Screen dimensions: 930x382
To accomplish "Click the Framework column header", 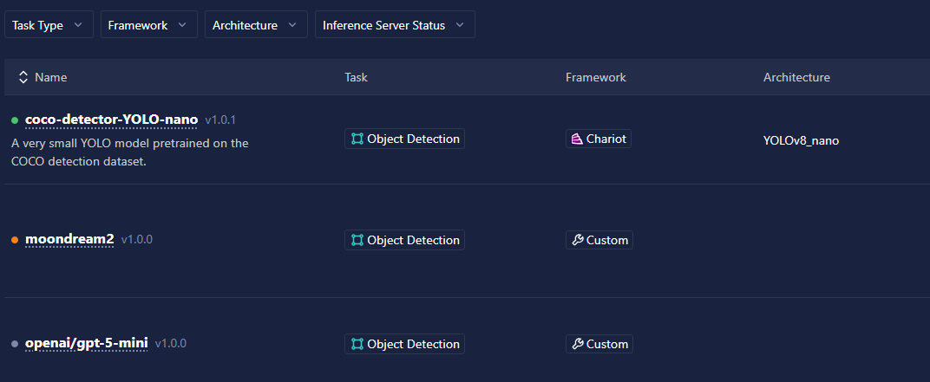I will 595,78.
